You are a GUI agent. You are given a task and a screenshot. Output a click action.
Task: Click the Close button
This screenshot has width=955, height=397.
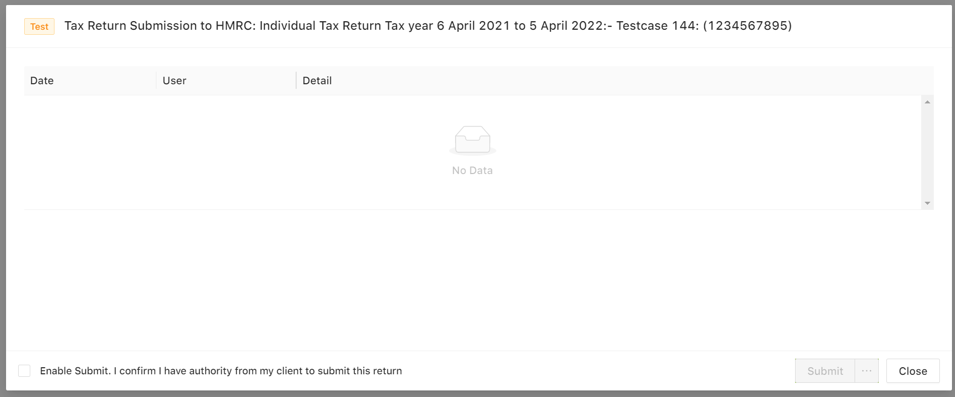click(x=913, y=371)
